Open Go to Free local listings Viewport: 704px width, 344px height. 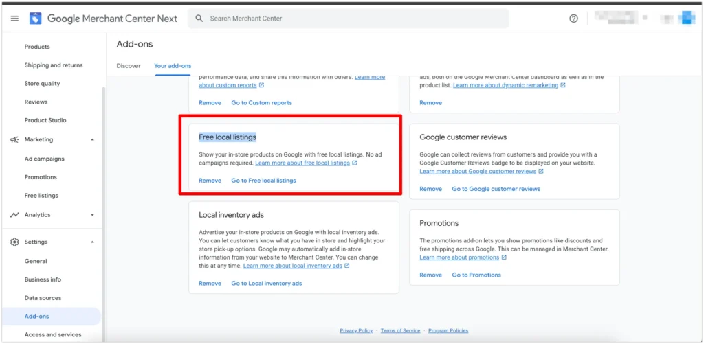[x=263, y=181]
